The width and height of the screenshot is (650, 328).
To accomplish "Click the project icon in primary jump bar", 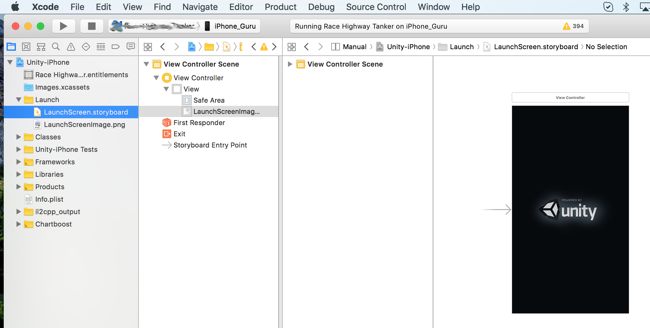I will 192,47.
